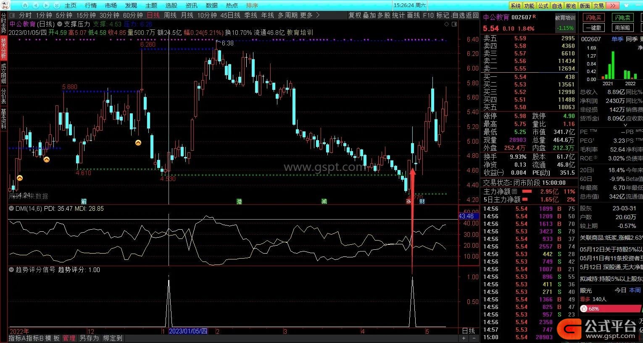
Task: Open the 主页 menu
Action: (x=71, y=5)
